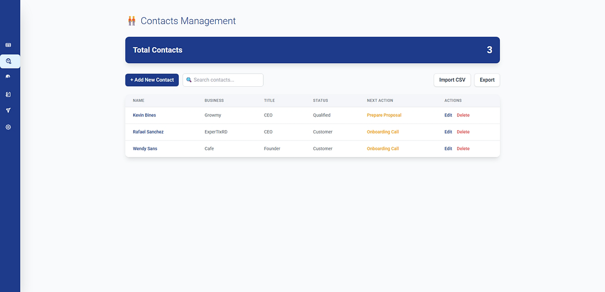Click the Export button
The width and height of the screenshot is (605, 292).
[487, 80]
